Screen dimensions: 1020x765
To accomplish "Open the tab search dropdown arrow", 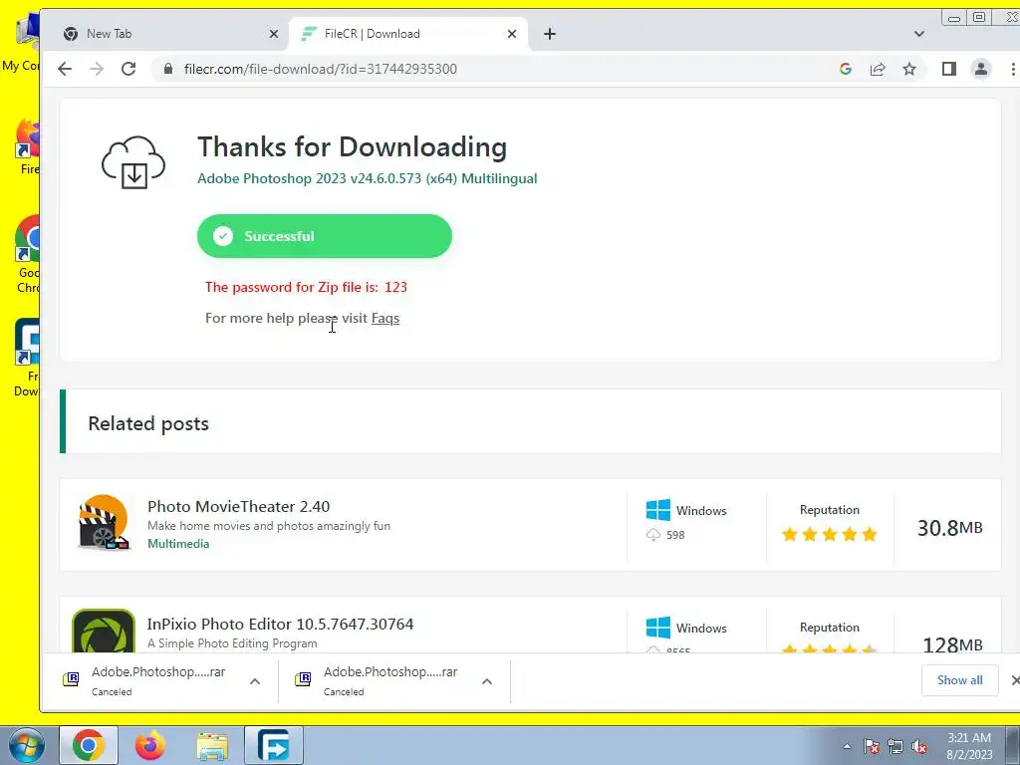I will [919, 34].
